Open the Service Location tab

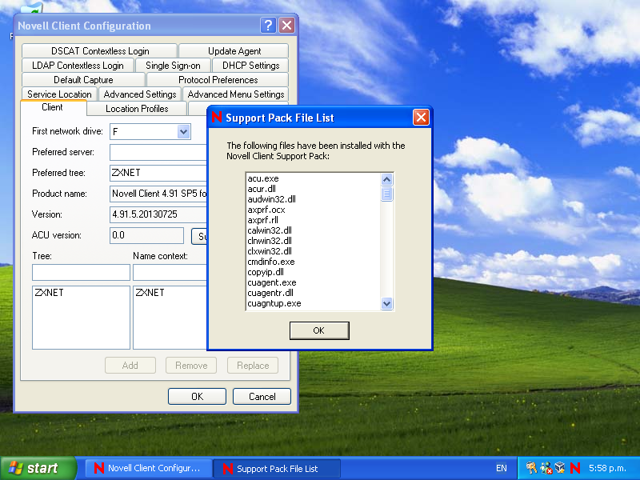[x=59, y=94]
